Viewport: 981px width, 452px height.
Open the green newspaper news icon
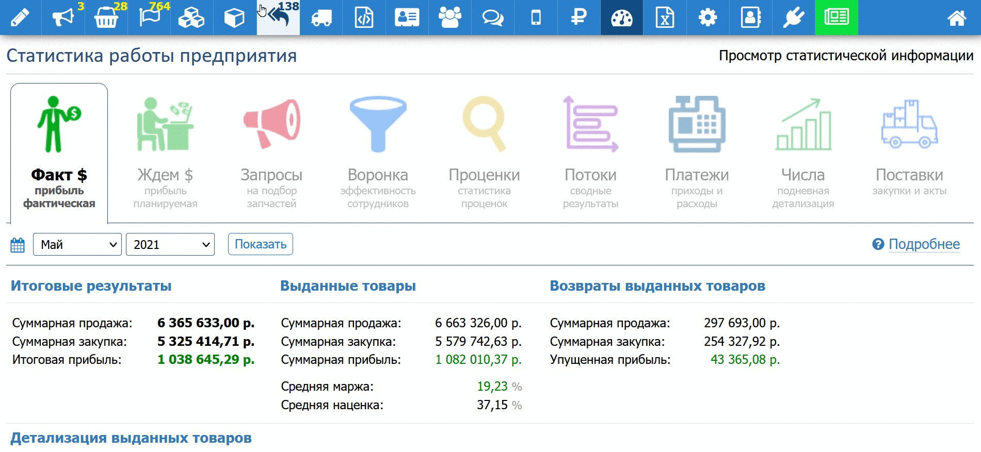837,18
